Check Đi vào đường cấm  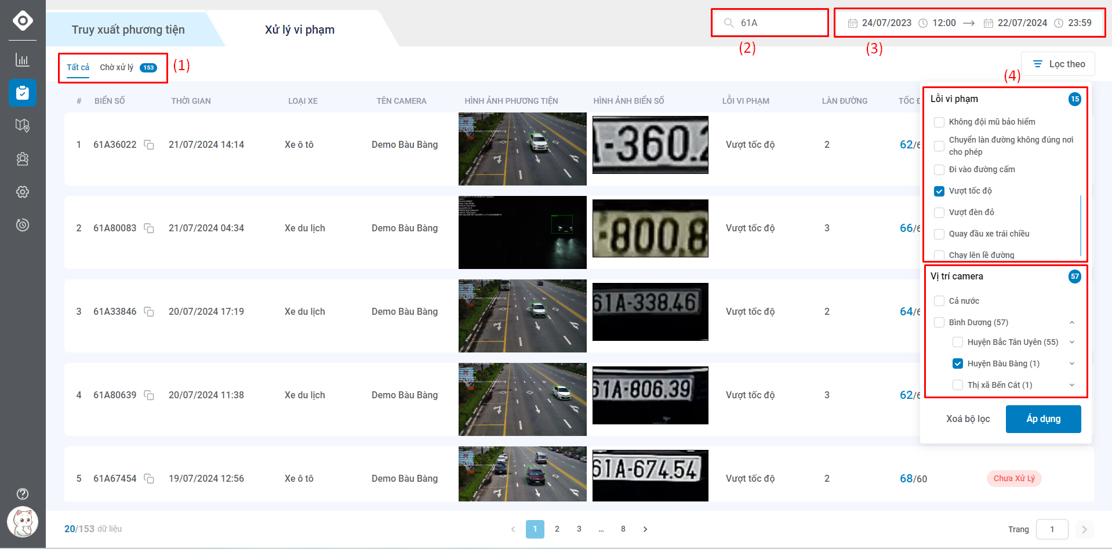click(939, 170)
